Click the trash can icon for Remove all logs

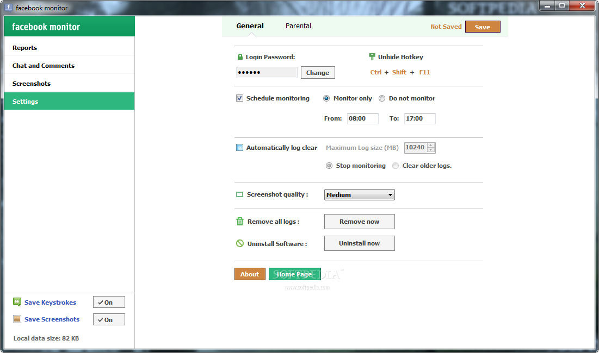tap(239, 222)
